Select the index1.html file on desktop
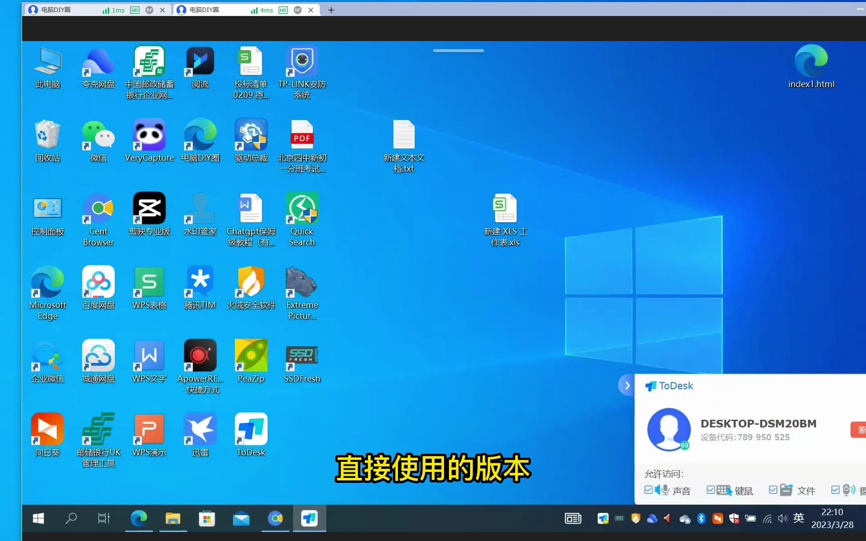The height and width of the screenshot is (541, 866). pos(811,67)
